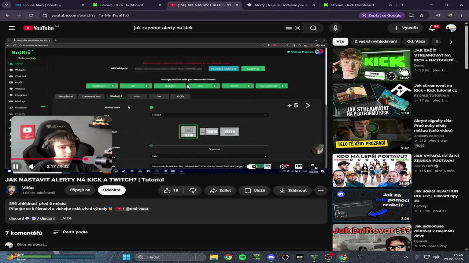Open the YouTube account avatar menu

[x=451, y=28]
